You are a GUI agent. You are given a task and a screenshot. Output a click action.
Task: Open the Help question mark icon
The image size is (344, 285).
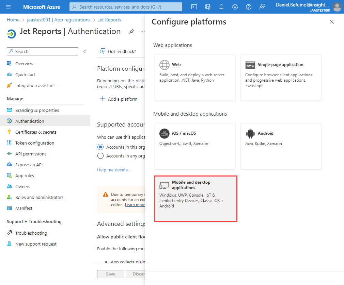point(249,7)
